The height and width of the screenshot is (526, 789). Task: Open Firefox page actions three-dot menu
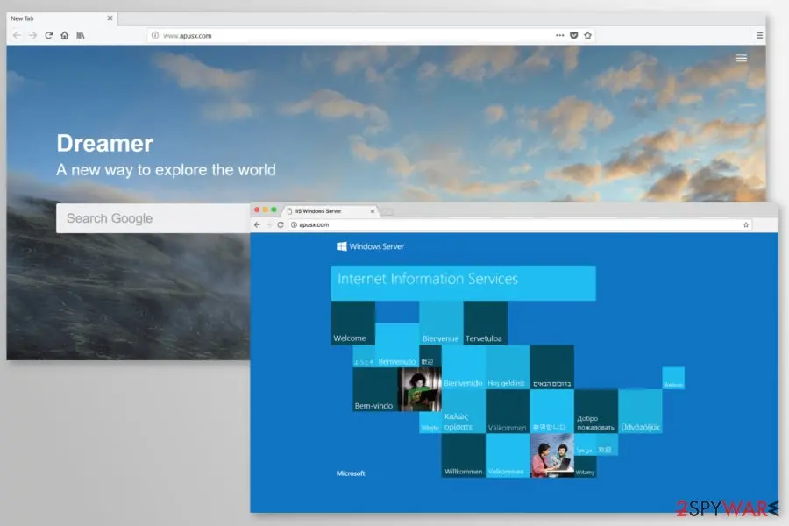point(559,35)
